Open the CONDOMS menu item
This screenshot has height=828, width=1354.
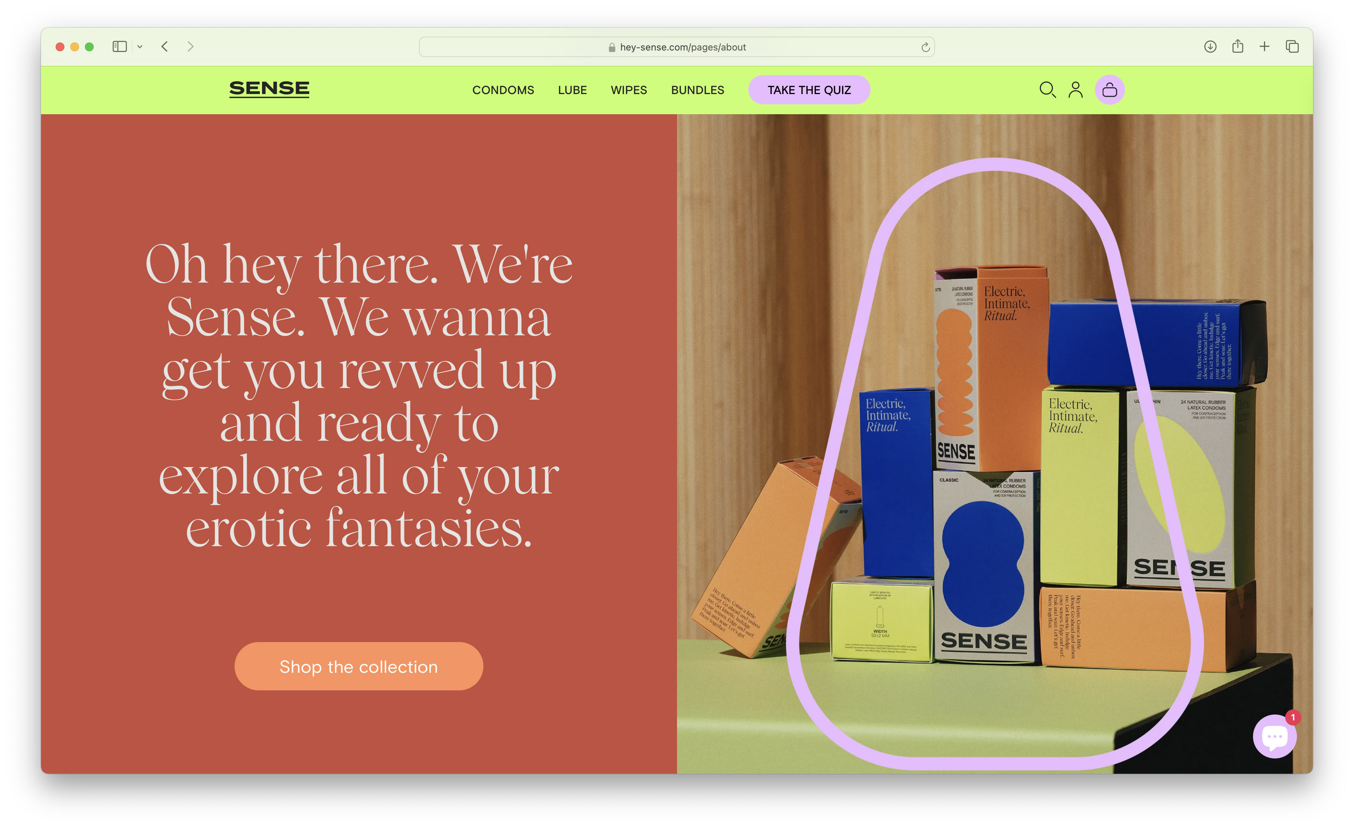tap(503, 90)
